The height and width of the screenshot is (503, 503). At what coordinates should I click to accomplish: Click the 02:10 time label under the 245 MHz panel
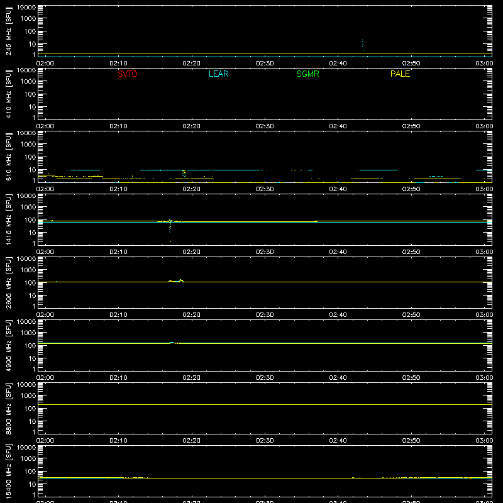pos(118,64)
